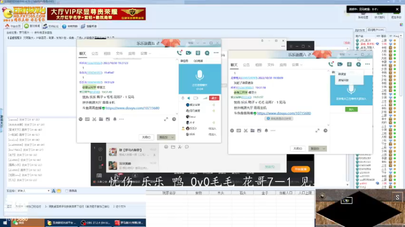Click the picture icon in the 乐乐 六 chat toolbar

[x=259, y=131]
